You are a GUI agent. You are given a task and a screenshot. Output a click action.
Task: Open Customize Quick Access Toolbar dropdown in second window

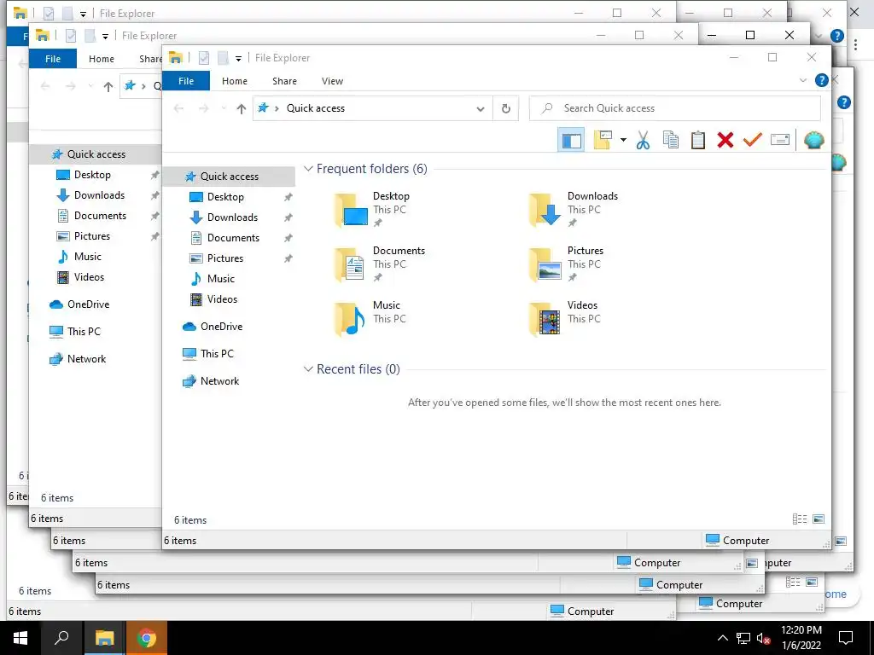click(x=105, y=36)
